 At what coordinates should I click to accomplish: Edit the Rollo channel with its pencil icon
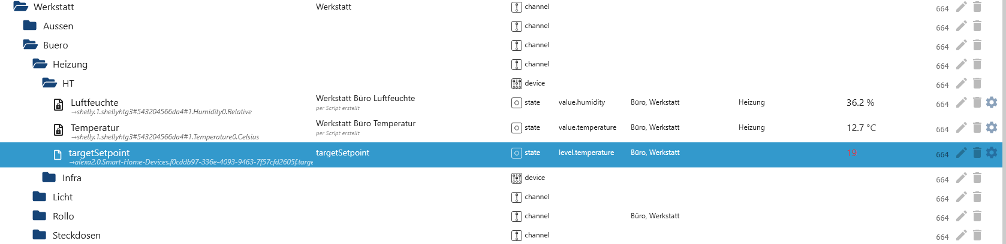click(961, 216)
